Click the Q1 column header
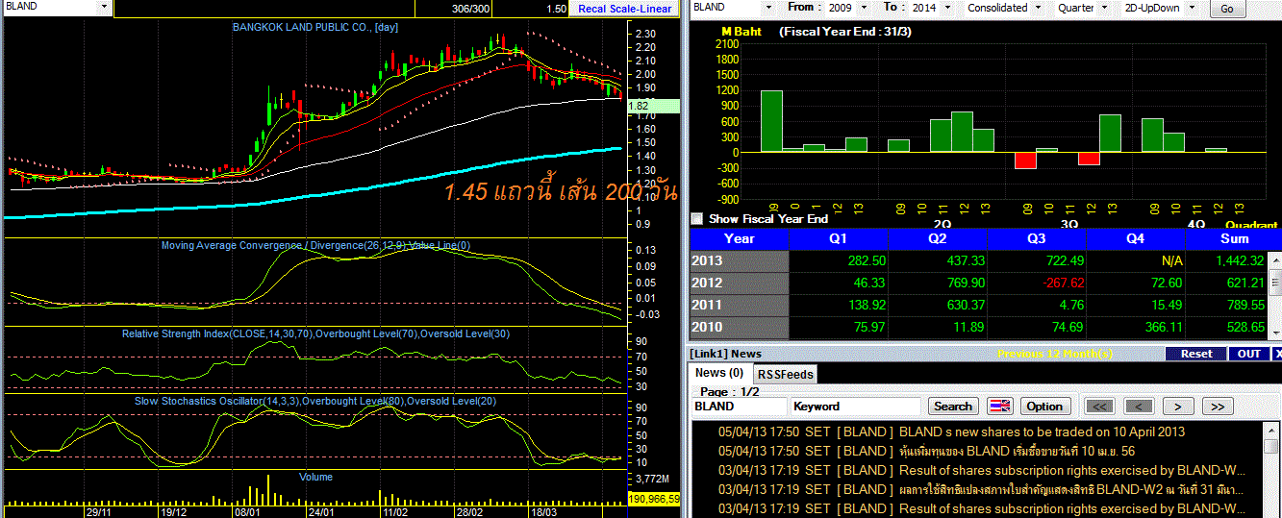The image size is (1282, 518). 839,238
